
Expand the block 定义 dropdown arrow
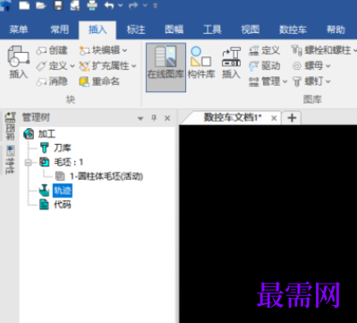(72, 66)
